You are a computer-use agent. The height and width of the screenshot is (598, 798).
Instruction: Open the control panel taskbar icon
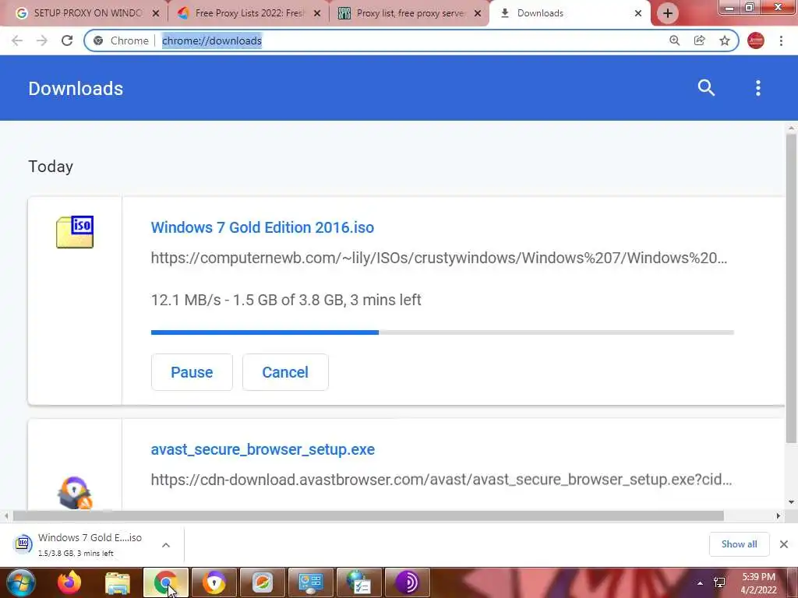coord(311,582)
